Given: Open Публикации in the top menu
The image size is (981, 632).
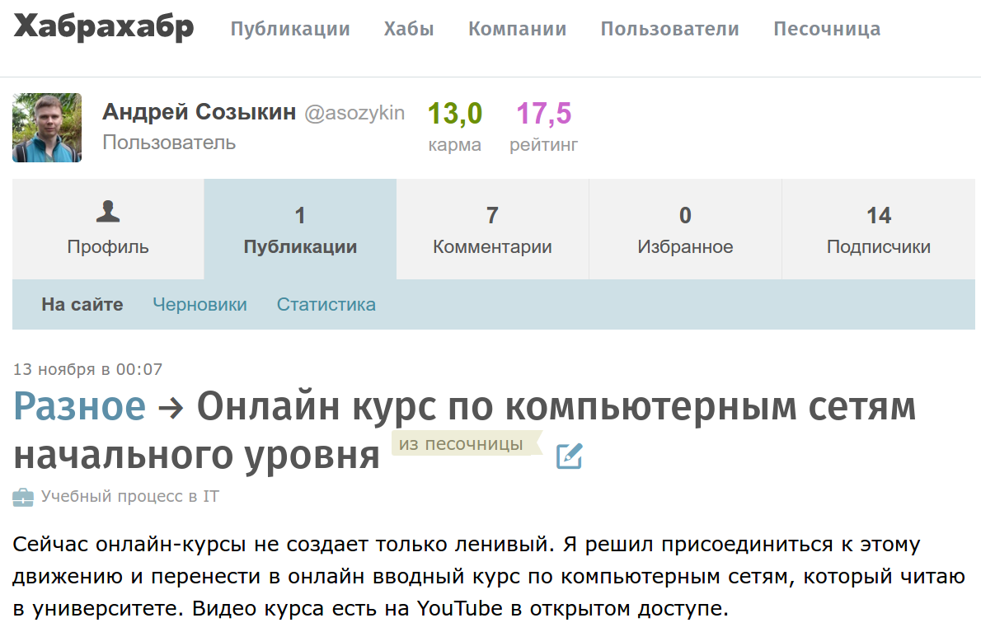Looking at the screenshot, I should 290,28.
